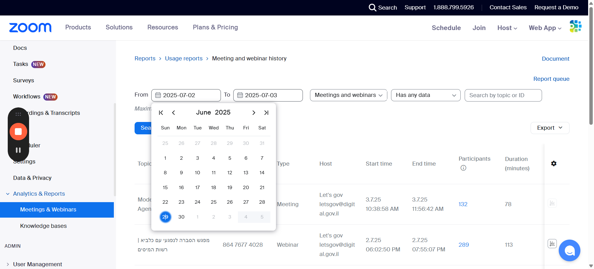
Task: Open the search magnifier icon
Action: coord(372,7)
